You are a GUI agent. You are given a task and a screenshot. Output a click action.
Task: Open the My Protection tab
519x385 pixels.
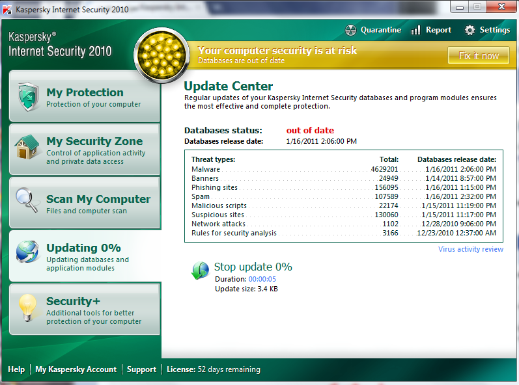[85, 96]
